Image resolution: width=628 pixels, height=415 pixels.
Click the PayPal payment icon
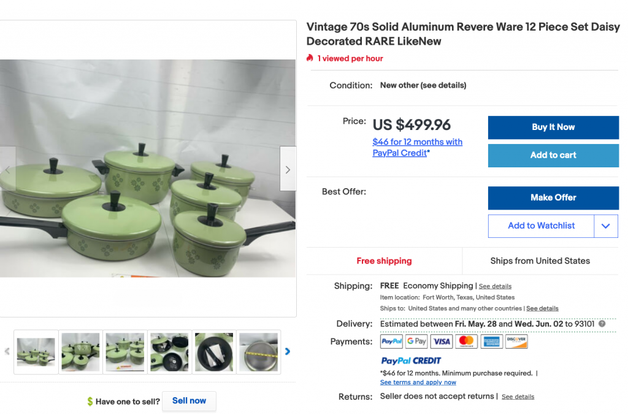click(x=391, y=341)
